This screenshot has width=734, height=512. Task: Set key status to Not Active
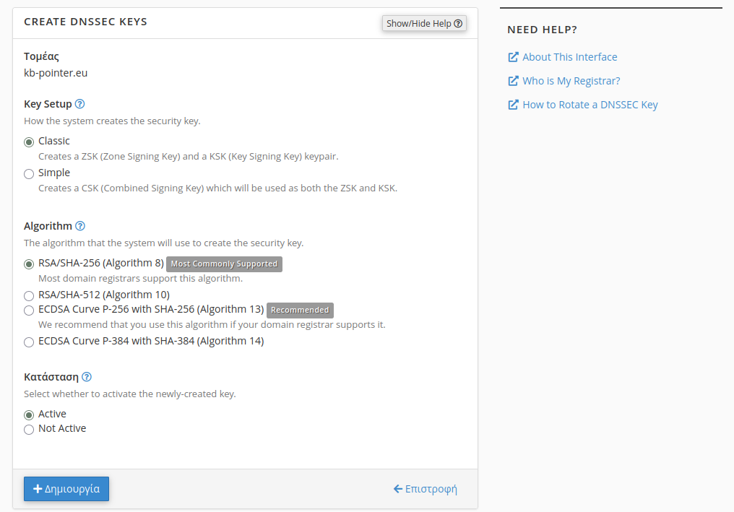(x=29, y=429)
